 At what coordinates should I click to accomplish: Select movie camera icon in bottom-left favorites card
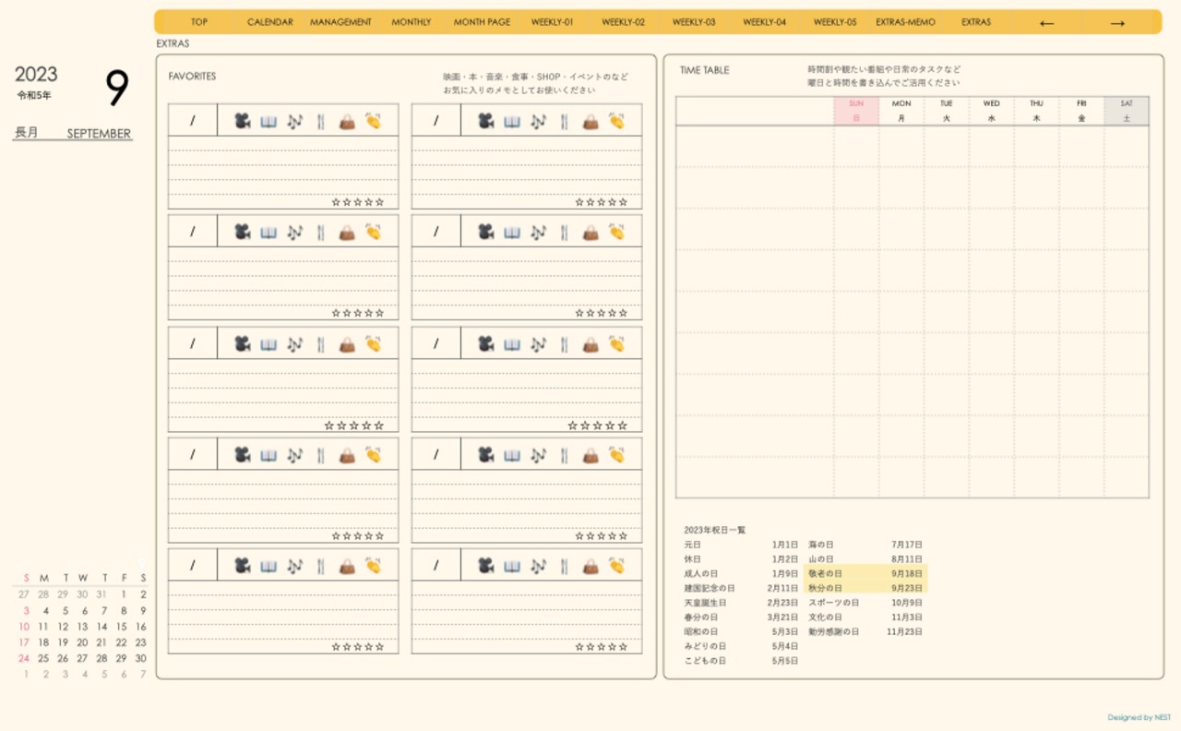pos(242,566)
